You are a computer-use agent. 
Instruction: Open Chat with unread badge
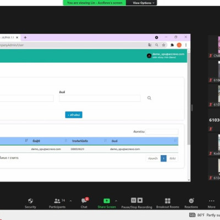84,201
